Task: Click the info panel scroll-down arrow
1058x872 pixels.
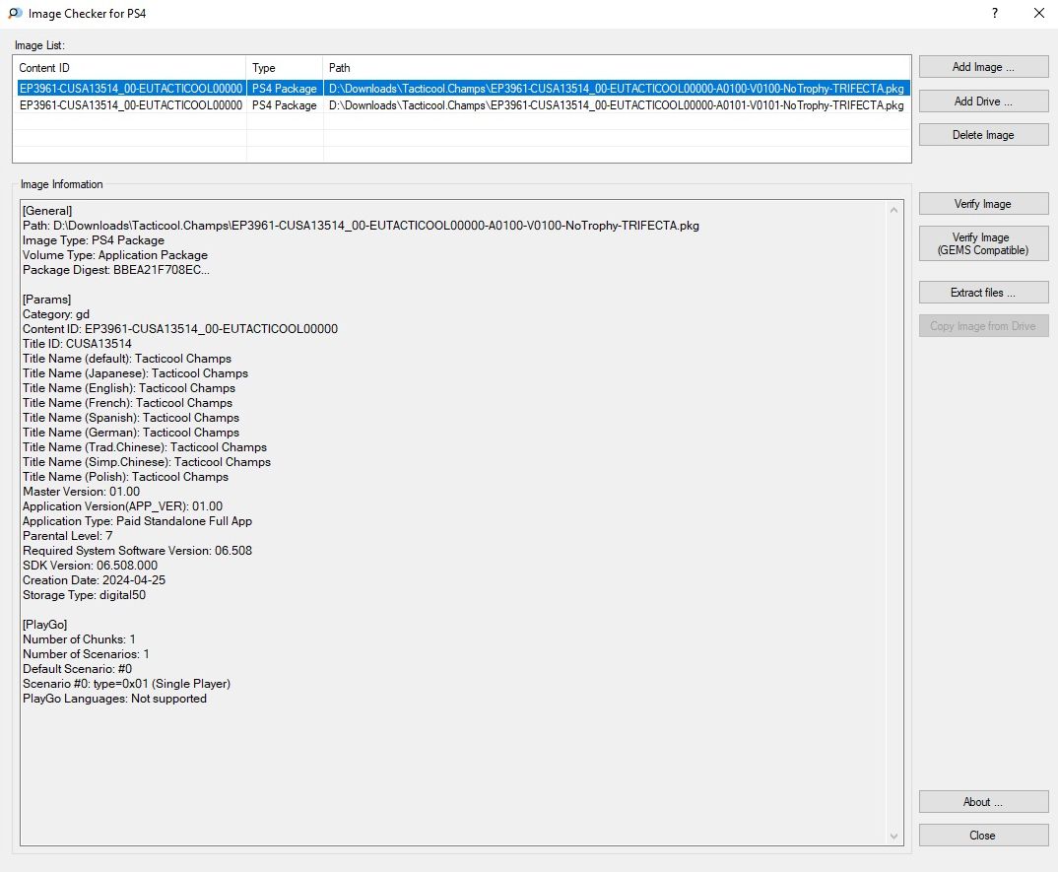Action: point(894,837)
